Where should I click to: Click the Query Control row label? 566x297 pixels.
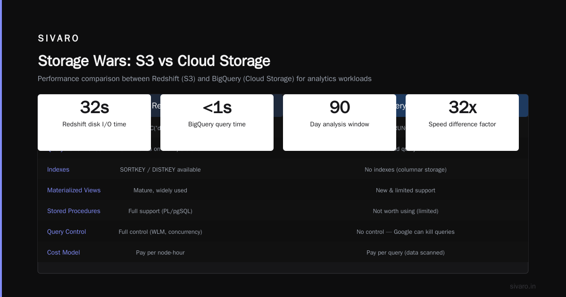[67, 232]
